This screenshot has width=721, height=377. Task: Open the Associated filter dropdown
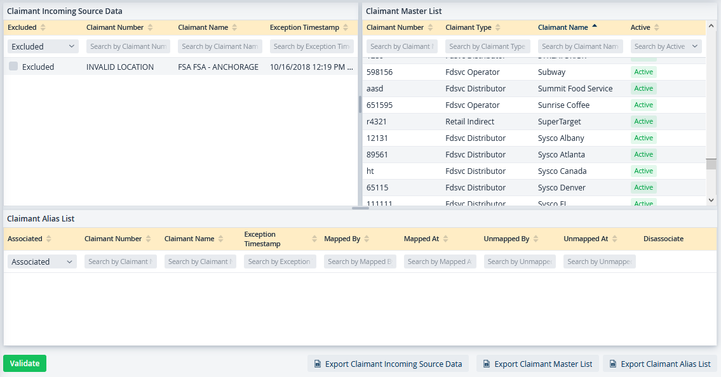[42, 261]
